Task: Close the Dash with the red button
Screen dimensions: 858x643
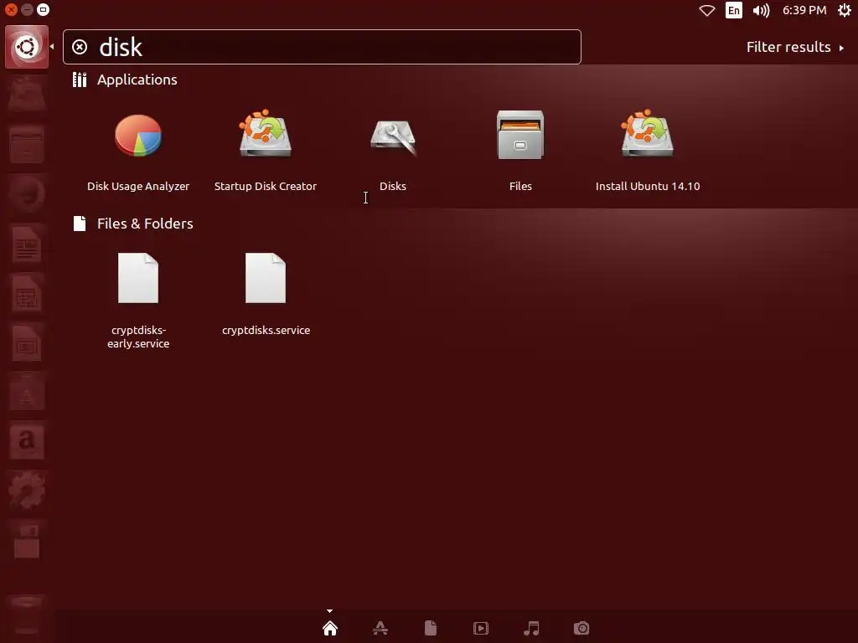Action: point(11,10)
